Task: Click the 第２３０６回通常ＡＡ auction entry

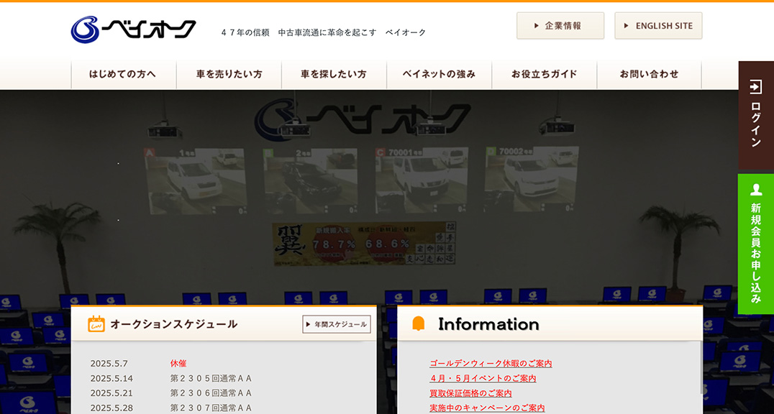Action: pos(211,393)
